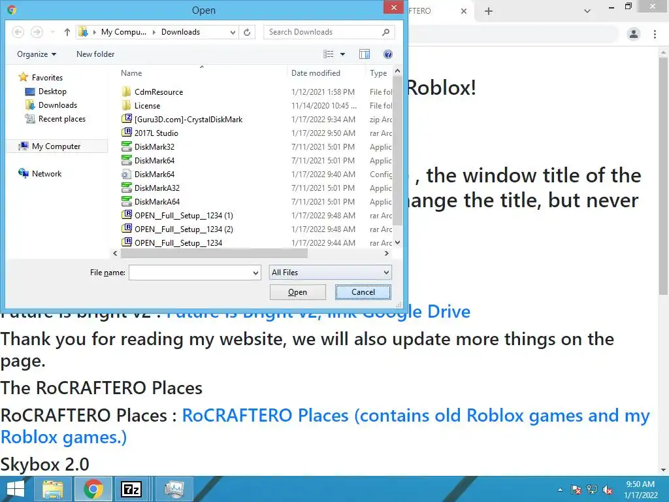
Task: Select the OPEN__Full__Setup__1234 file row
Action: point(256,243)
